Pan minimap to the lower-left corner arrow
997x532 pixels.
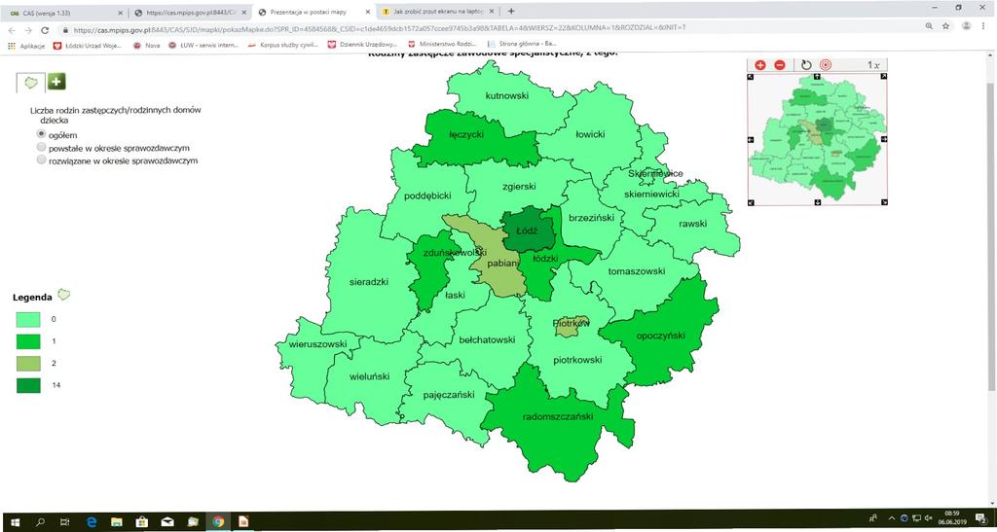[751, 202]
